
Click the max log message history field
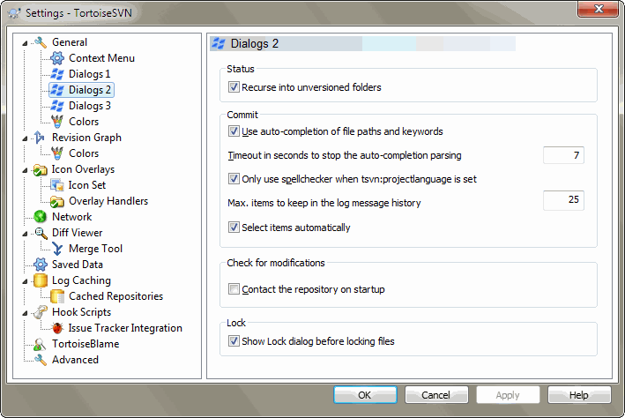pos(563,200)
